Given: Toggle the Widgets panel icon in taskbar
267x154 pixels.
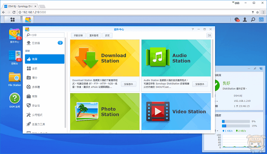Looking at the screenshot, I should coord(261,19).
